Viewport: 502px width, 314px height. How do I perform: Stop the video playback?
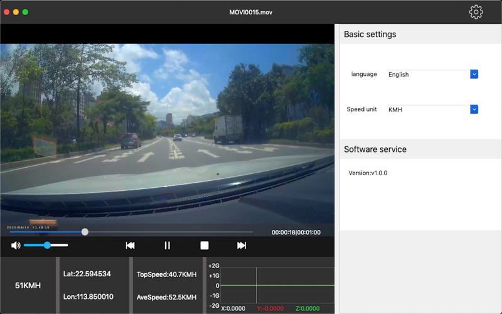(x=205, y=246)
